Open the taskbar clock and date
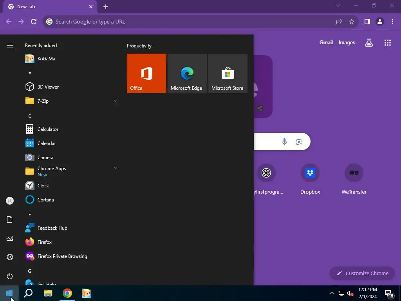 pos(367,293)
